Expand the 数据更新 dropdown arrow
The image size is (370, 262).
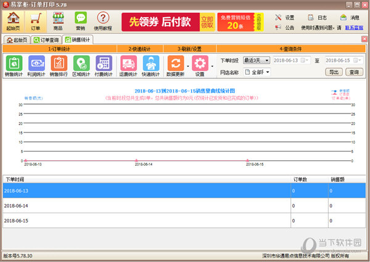pos(188,66)
